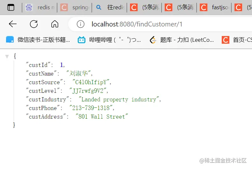Open the 哔哩哔哩 bookmark
The height and width of the screenshot is (169, 252).
pos(109,40)
